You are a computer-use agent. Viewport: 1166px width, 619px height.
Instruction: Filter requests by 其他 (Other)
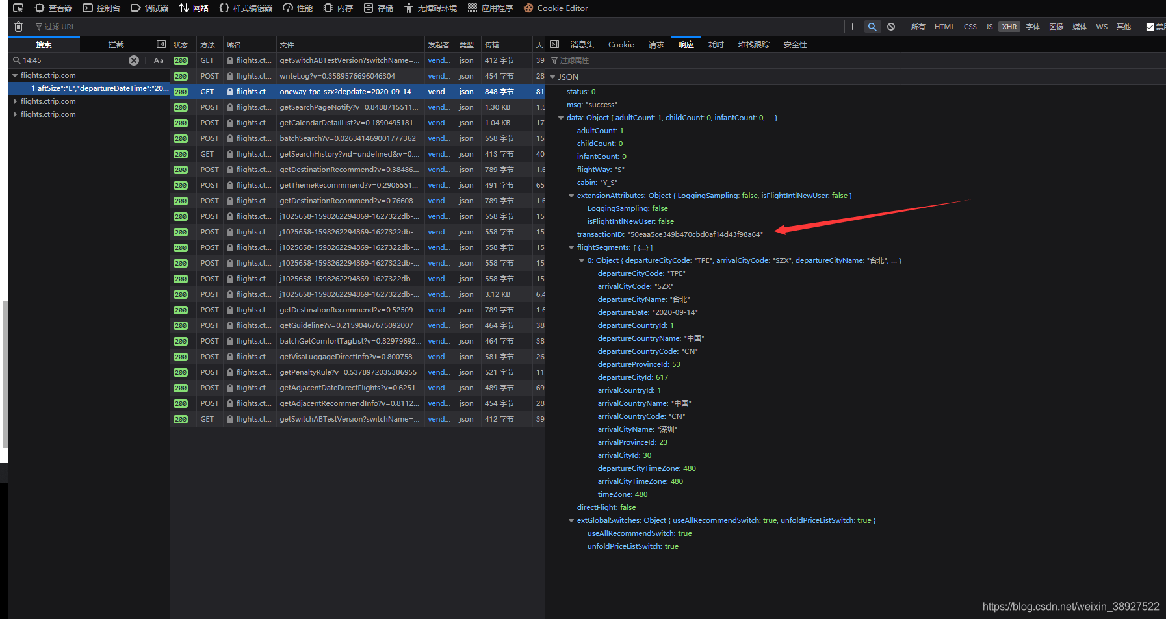[1124, 27]
